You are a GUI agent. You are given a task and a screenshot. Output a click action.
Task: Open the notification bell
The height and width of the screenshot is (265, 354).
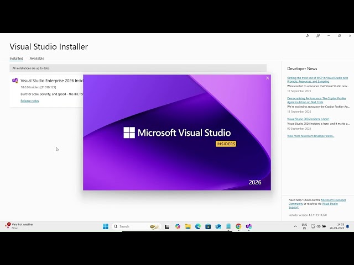347,226
